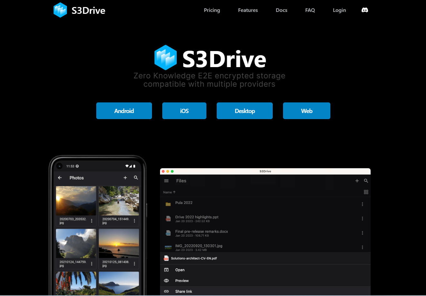Screen dimensions: 426x296
Task: Click the Preview eye icon
Action: click(166, 281)
